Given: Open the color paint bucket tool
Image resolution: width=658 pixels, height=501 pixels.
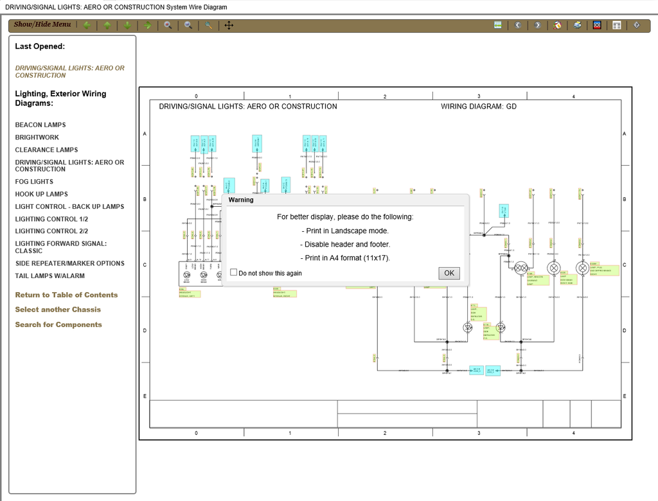Looking at the screenshot, I should click(x=557, y=25).
